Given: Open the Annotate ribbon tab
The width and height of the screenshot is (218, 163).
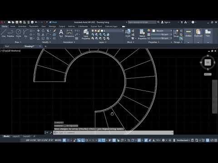Looking at the screenshot, I should 22,26.
